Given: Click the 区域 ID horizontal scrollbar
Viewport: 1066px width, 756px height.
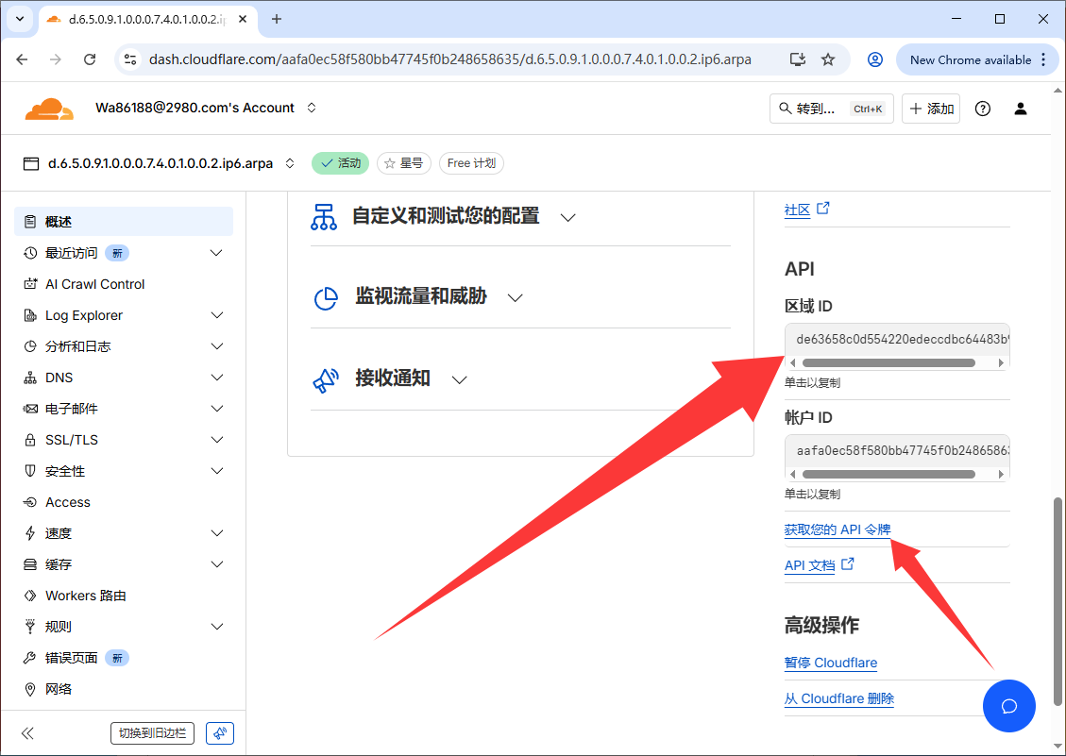Looking at the screenshot, I should 888,362.
